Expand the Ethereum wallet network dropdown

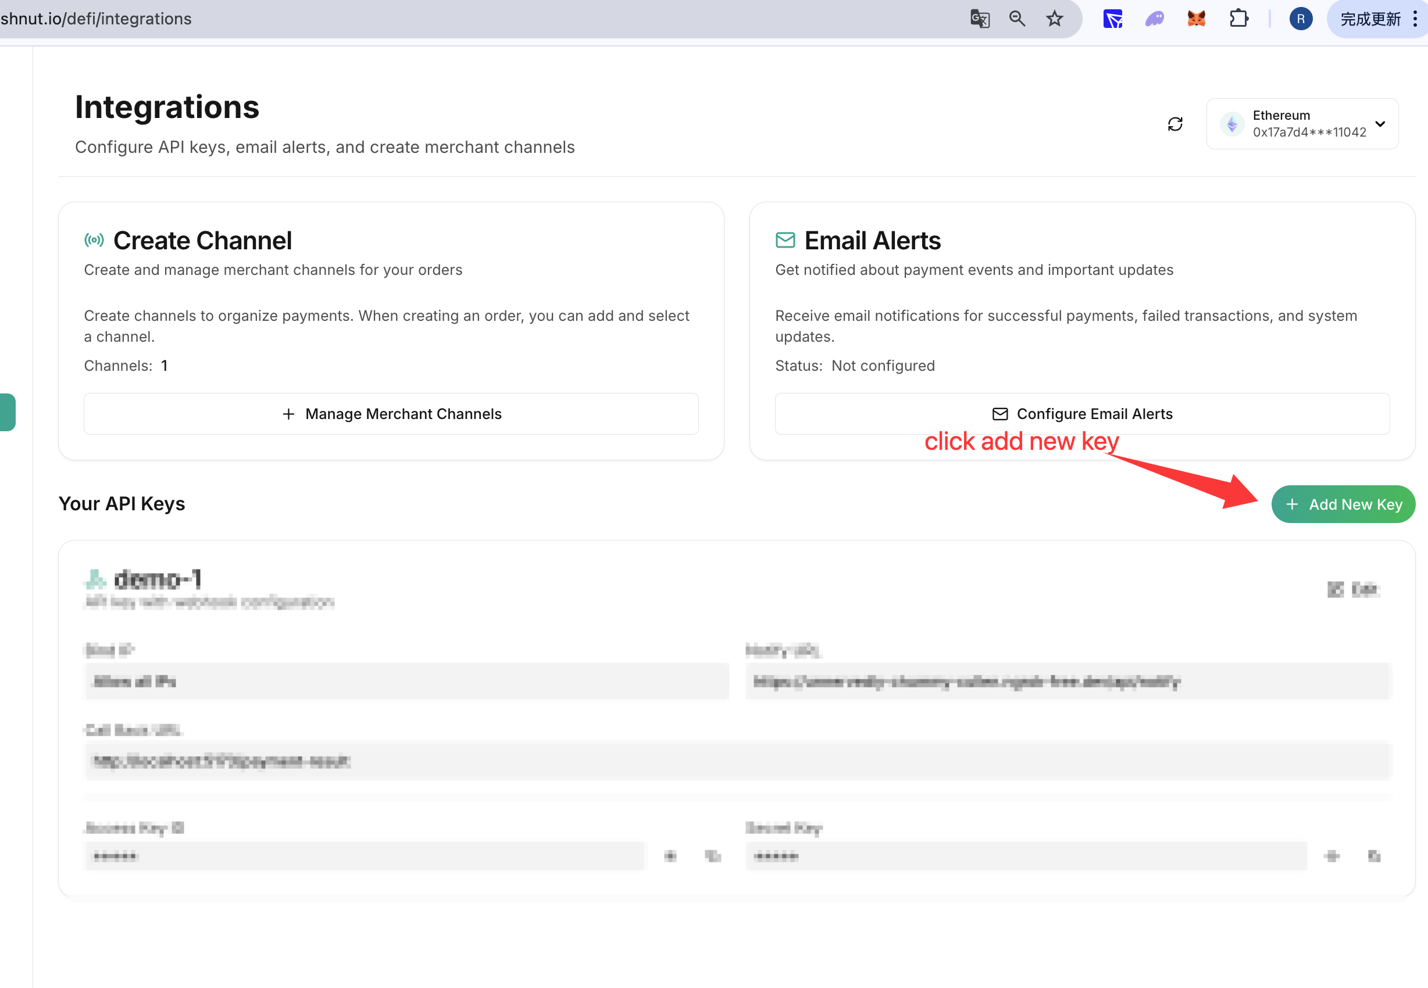point(1302,124)
